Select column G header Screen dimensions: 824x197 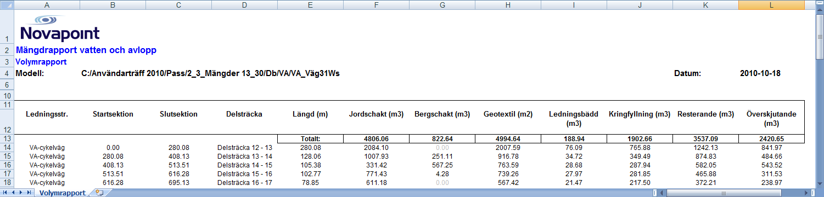pos(442,5)
